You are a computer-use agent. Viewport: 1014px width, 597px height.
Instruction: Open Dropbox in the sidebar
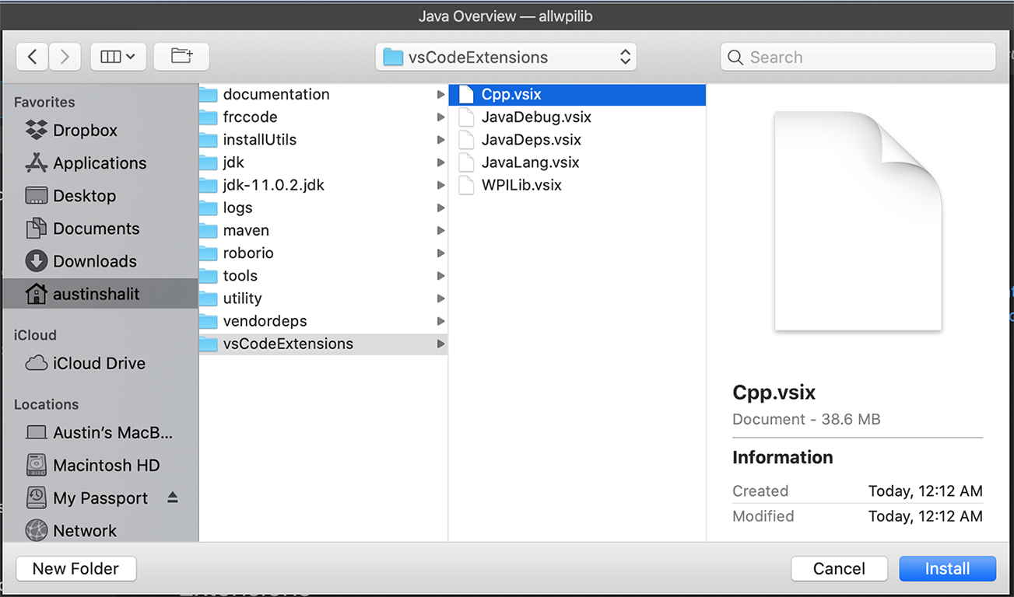pos(84,131)
